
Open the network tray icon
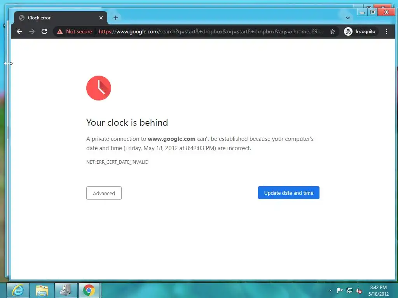tap(349, 290)
